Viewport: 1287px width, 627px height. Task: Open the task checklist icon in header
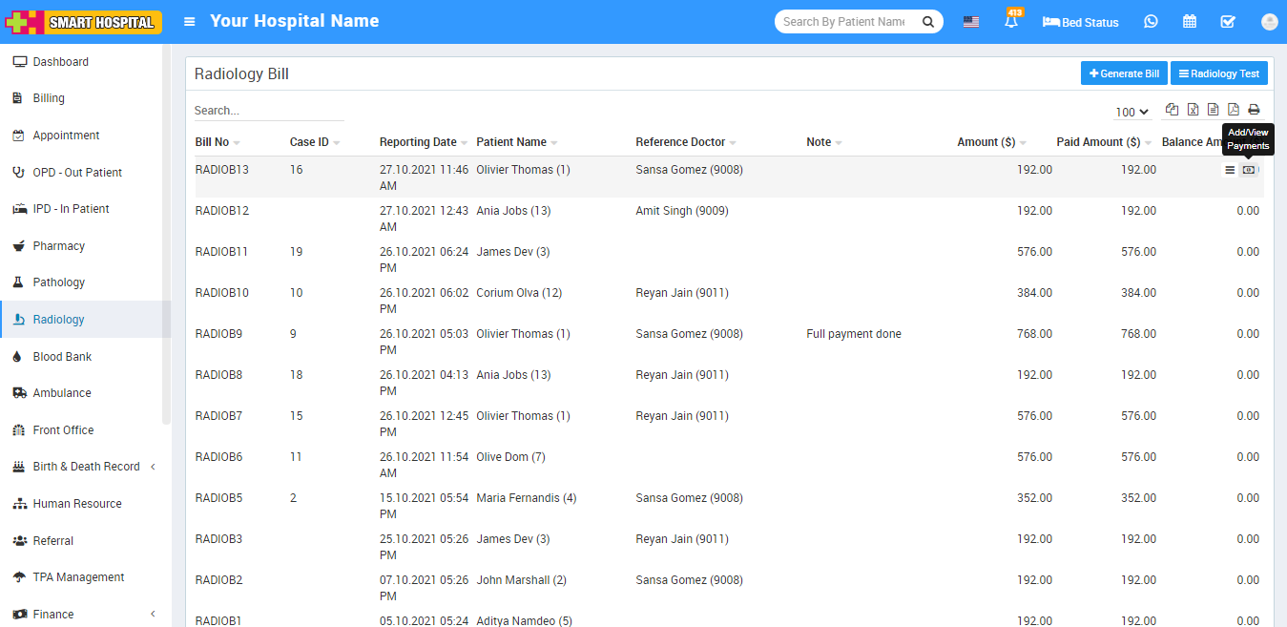point(1228,22)
